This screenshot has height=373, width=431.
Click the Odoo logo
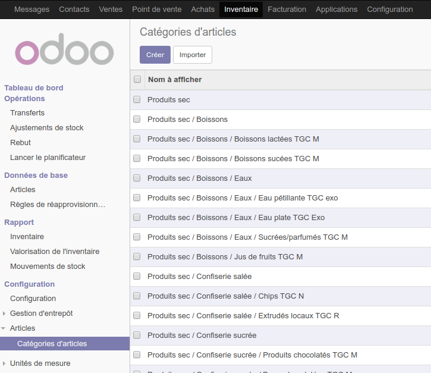tap(64, 52)
